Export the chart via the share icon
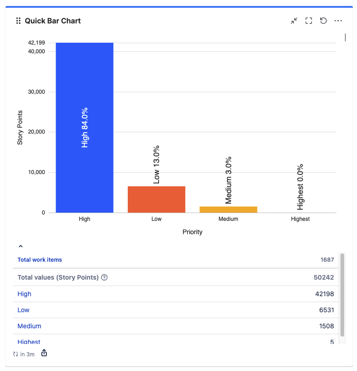Screen dimensions: 357x371 (x=44, y=354)
